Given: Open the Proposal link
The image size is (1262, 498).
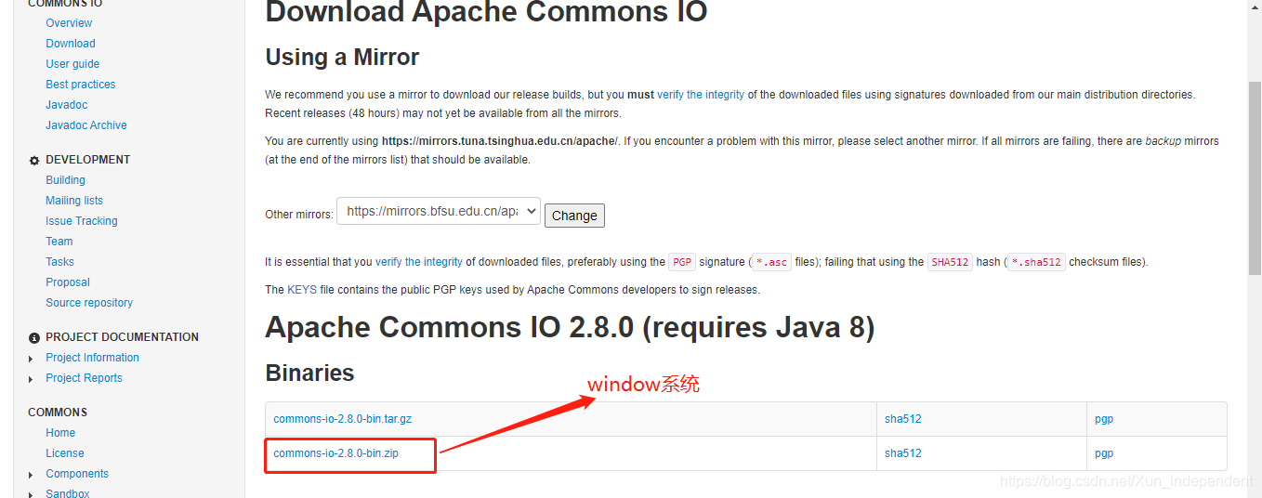Looking at the screenshot, I should [x=68, y=282].
